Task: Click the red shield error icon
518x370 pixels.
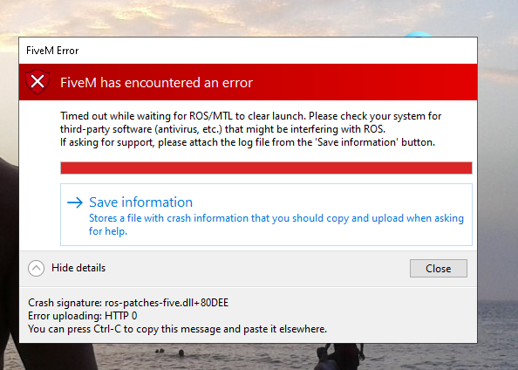Action: pos(37,82)
